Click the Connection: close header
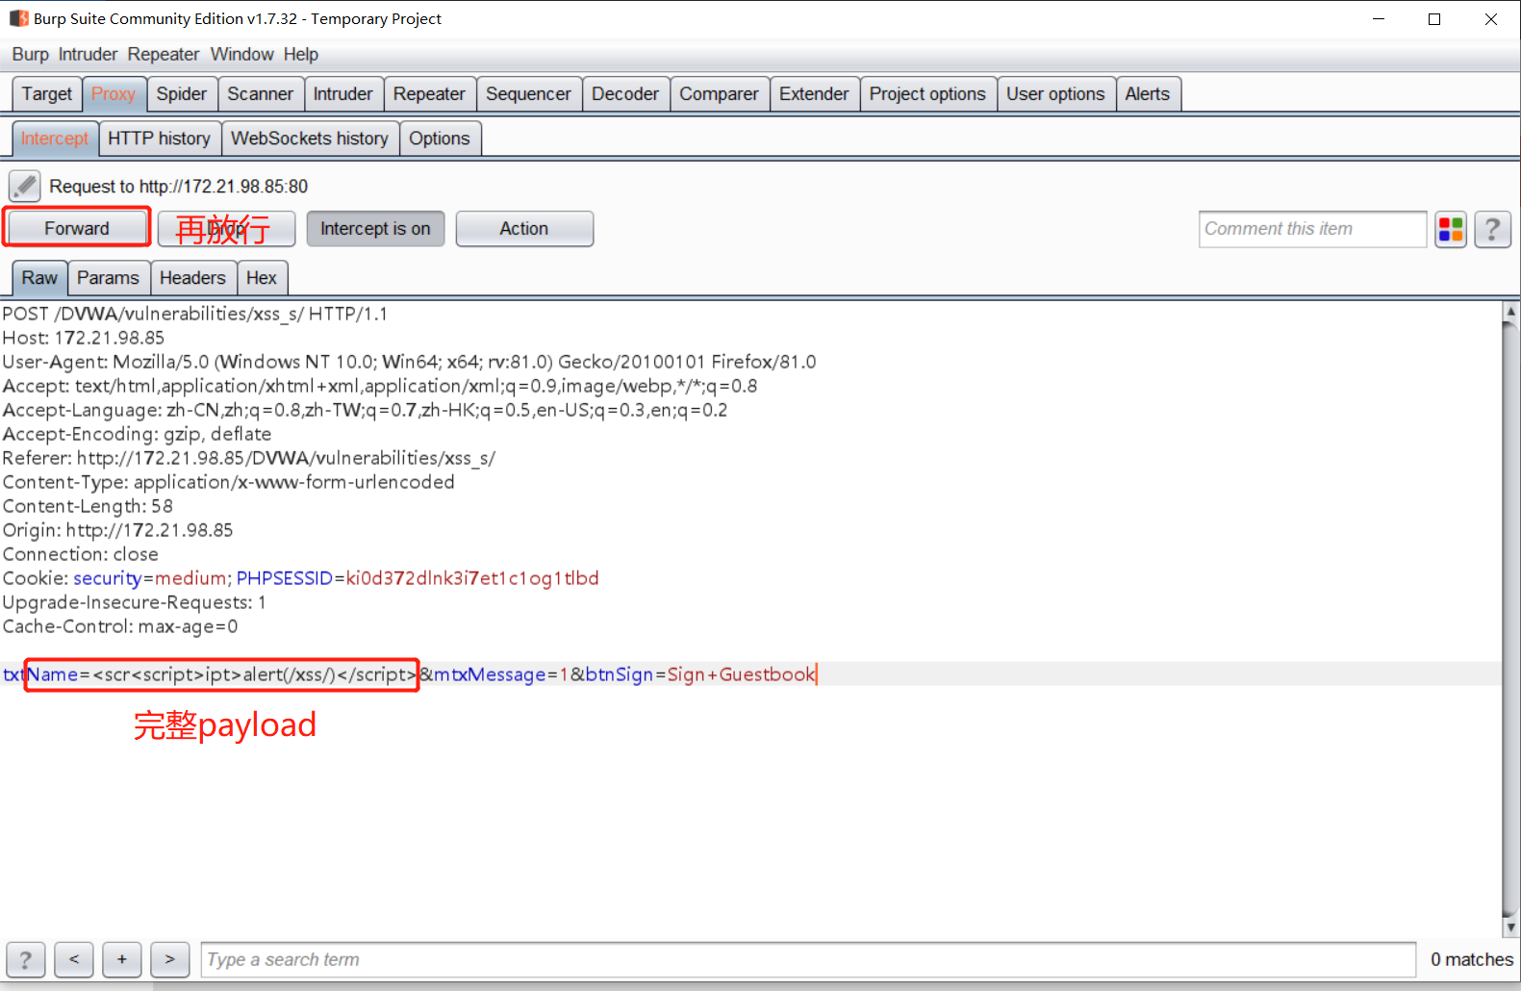 pyautogui.click(x=81, y=554)
